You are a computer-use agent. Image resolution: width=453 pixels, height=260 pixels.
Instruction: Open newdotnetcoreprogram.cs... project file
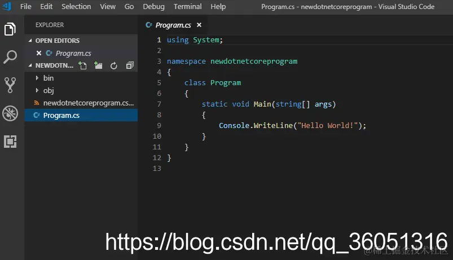[x=81, y=103]
